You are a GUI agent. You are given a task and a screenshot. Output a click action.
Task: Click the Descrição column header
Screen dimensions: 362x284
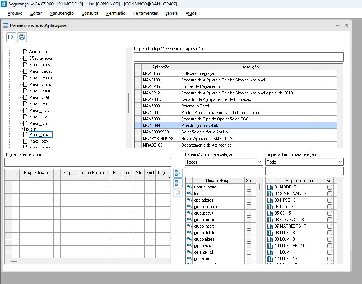tap(250, 67)
